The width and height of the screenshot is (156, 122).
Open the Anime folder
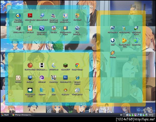pyautogui.click(x=54, y=90)
